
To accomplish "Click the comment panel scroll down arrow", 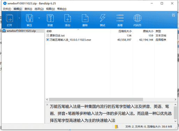I will 175,121.
